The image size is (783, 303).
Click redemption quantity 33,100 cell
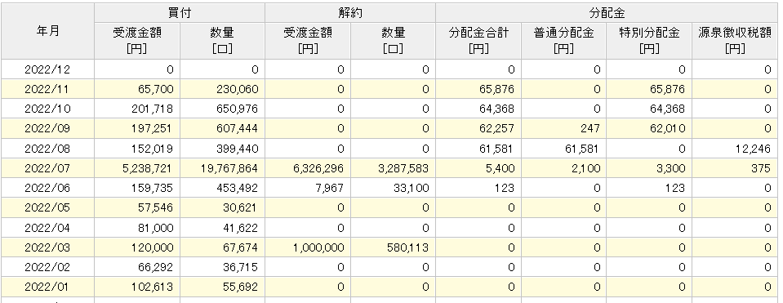point(393,188)
